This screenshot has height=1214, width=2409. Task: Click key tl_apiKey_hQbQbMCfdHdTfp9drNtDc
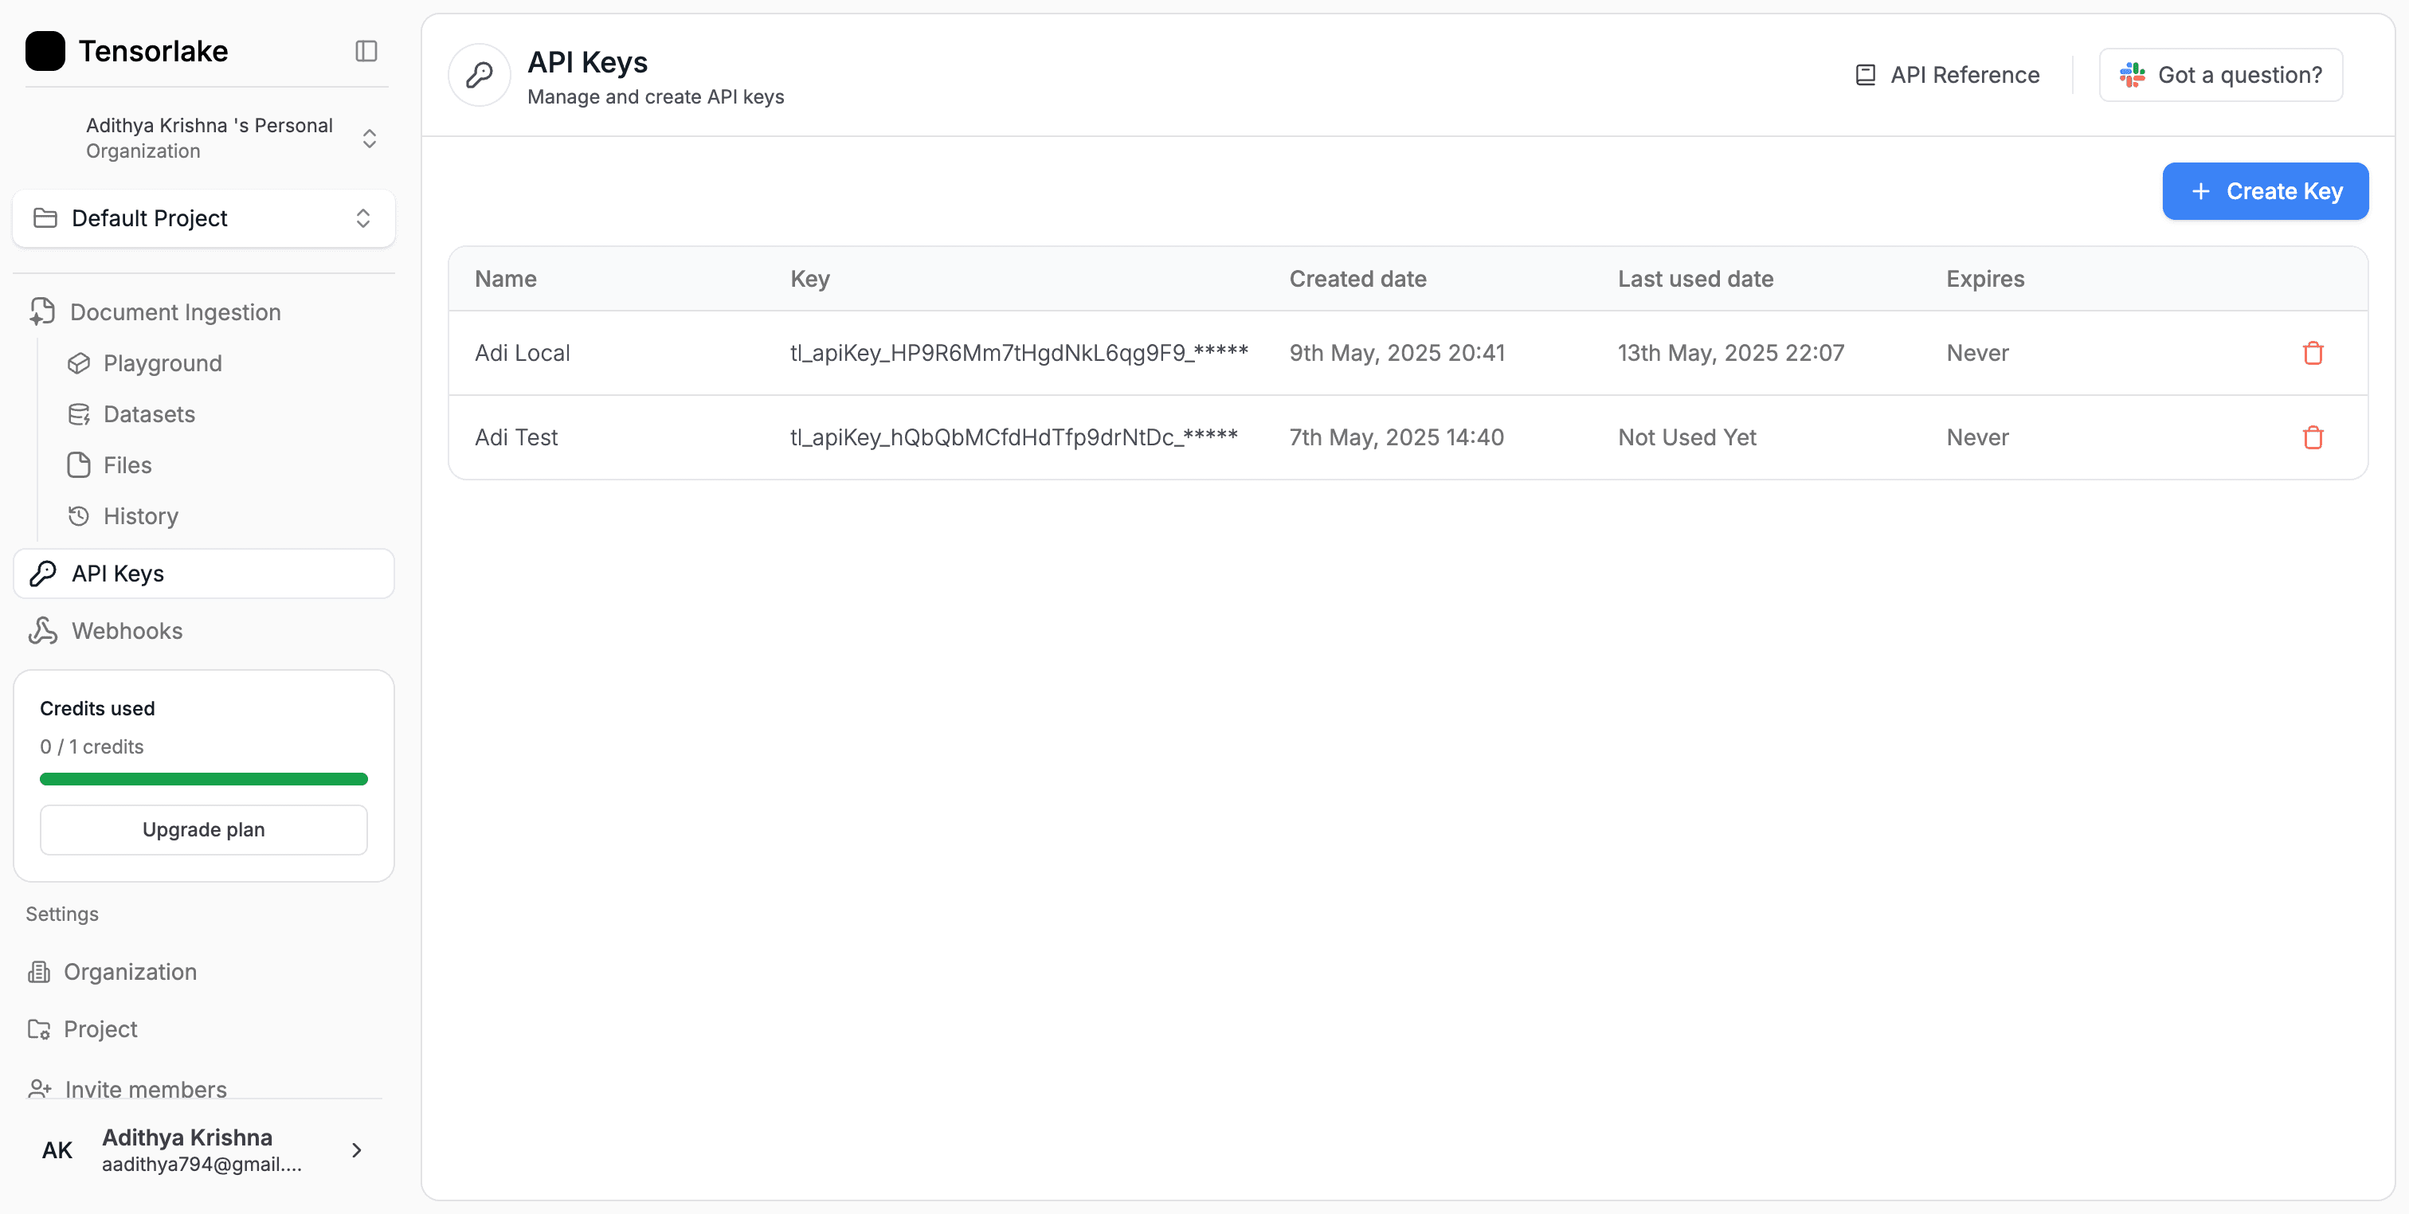click(1014, 437)
